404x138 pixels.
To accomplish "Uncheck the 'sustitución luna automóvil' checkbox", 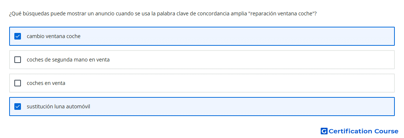I will [x=18, y=107].
